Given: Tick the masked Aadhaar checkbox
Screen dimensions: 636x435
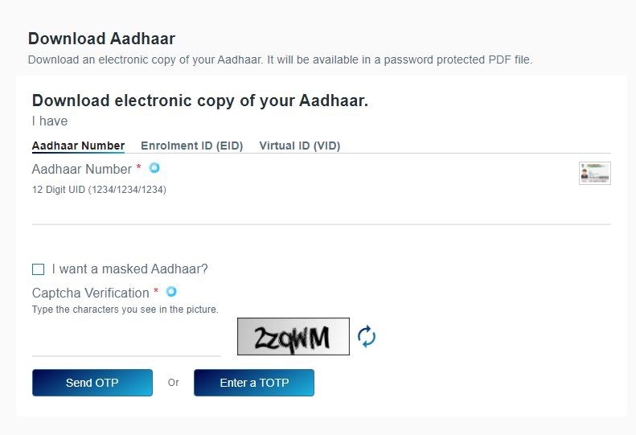Looking at the screenshot, I should tap(38, 269).
